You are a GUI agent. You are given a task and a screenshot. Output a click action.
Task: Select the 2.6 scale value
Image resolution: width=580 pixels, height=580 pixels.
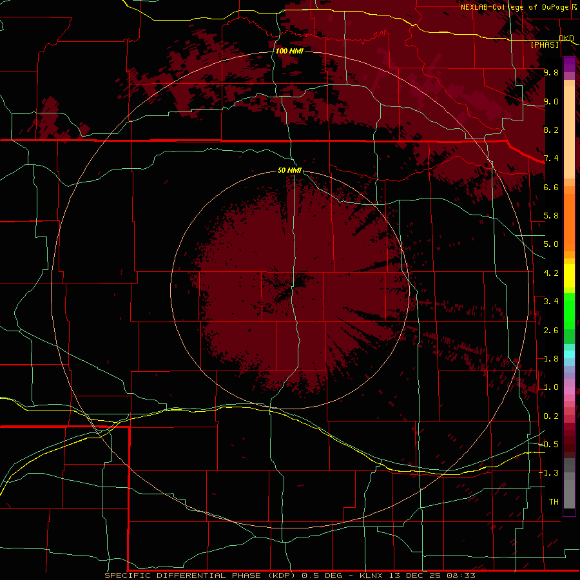[x=551, y=331]
